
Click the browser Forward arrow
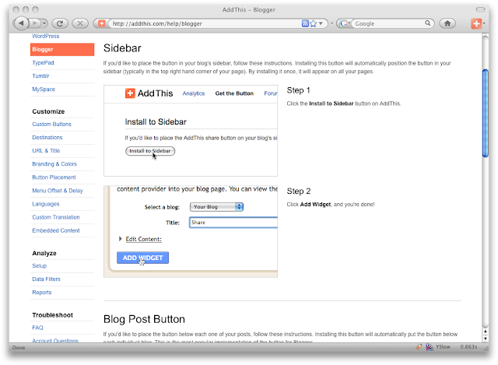(x=35, y=23)
